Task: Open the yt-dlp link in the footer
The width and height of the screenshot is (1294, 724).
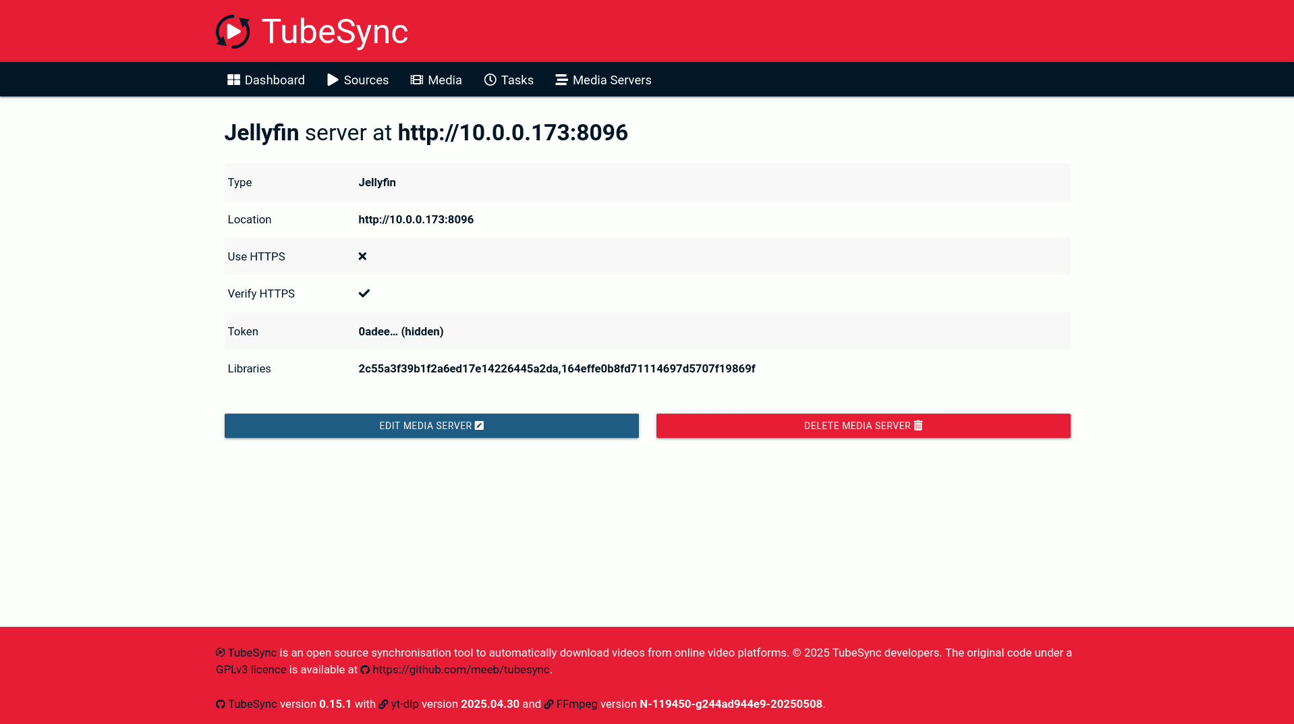Action: pos(404,704)
